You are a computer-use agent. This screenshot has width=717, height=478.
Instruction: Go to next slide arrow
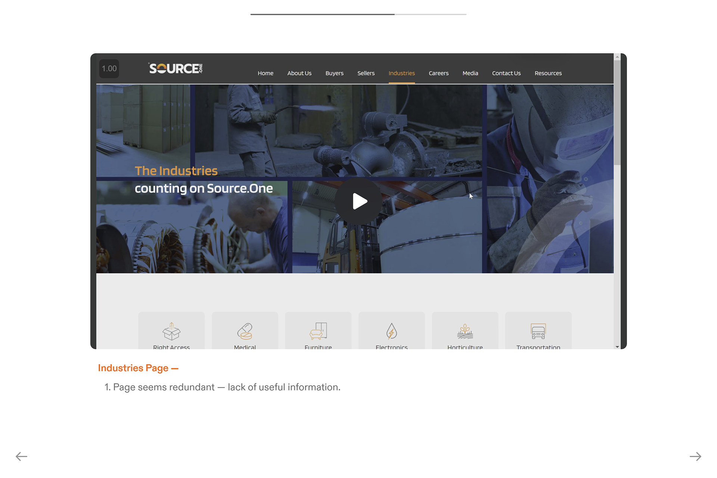tap(695, 456)
